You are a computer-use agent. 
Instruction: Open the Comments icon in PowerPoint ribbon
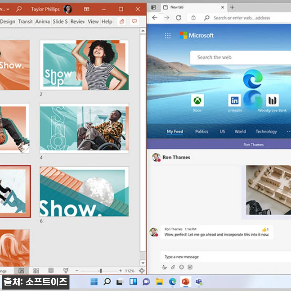(134, 21)
